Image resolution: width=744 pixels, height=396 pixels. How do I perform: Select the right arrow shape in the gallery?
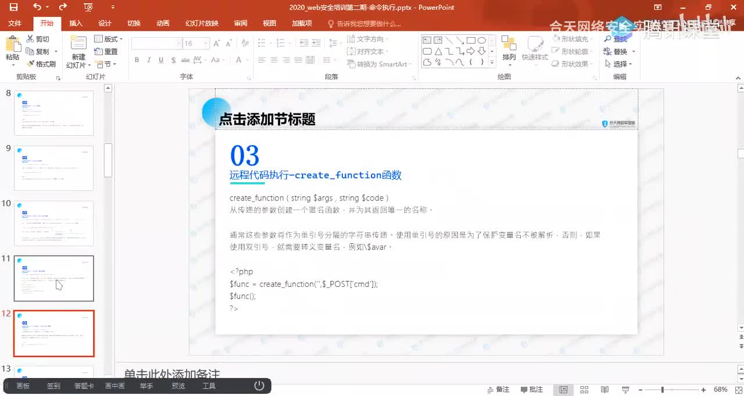point(471,51)
